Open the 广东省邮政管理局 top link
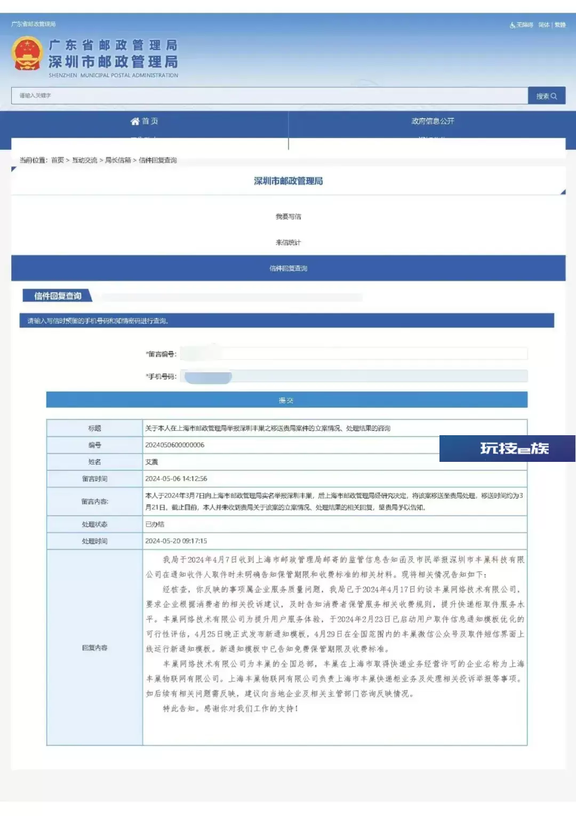576x816 pixels. 34,24
